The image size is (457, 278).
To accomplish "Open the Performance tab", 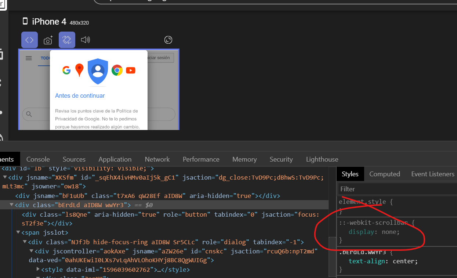I will coord(201,159).
